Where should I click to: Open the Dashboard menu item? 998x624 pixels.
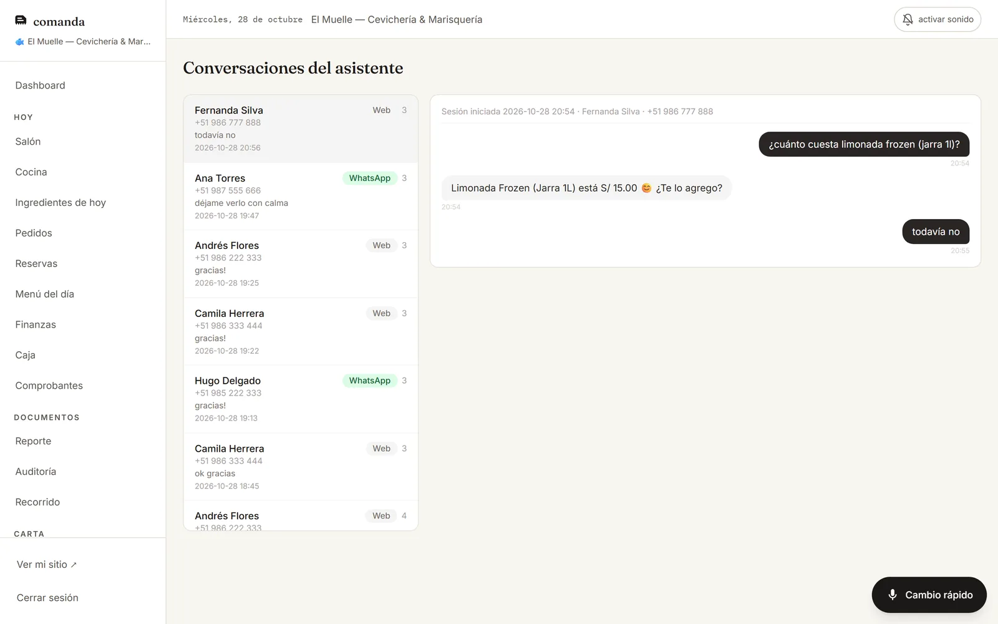tap(40, 85)
